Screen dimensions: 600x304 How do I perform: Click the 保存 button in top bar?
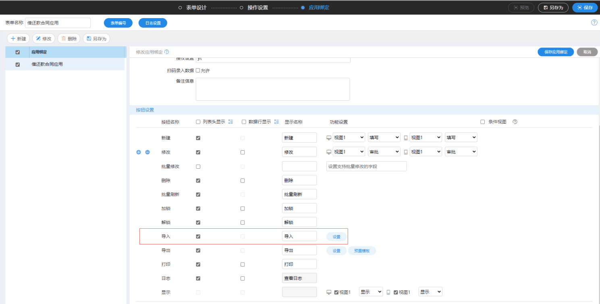[585, 8]
